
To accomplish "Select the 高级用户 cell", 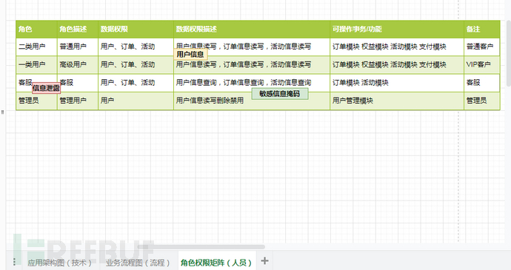I will 78,65.
